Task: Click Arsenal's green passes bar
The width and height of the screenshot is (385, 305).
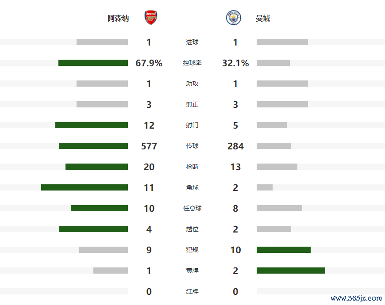Action: click(x=93, y=146)
